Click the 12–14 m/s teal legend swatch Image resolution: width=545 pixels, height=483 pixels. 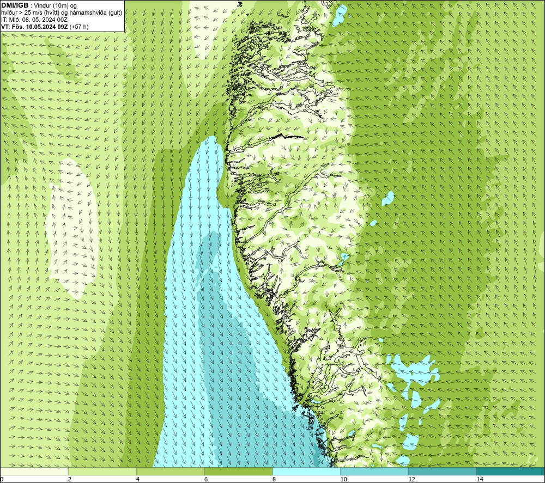pyautogui.click(x=443, y=471)
